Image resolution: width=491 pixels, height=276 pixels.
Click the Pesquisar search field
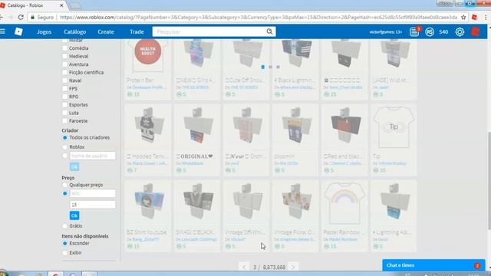click(x=209, y=31)
